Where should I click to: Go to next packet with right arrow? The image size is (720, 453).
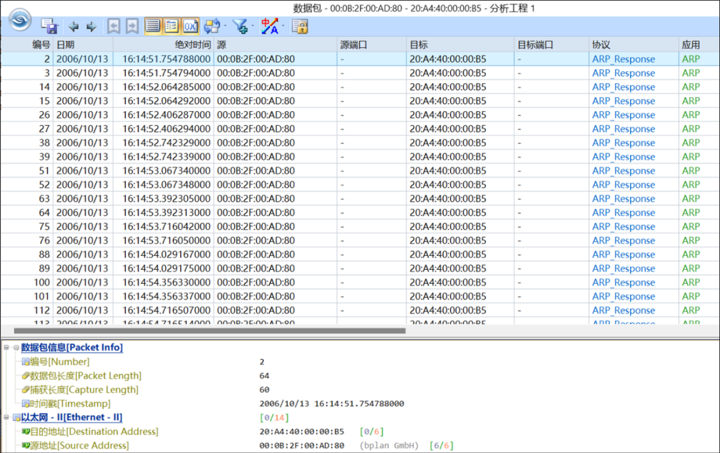coord(91,27)
